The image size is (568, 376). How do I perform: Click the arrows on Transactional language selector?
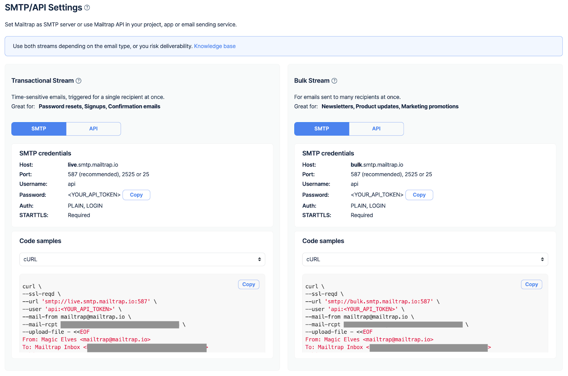(x=260, y=260)
